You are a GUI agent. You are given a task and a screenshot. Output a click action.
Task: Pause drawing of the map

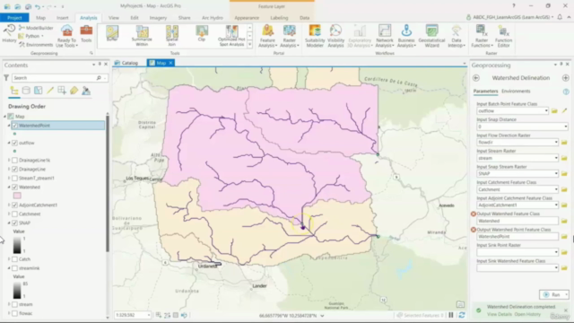click(451, 315)
